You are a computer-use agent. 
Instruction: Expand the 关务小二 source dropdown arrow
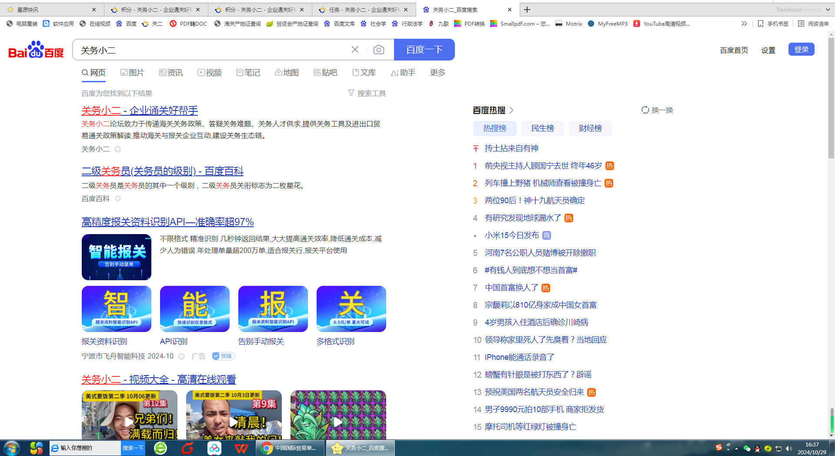(117, 149)
